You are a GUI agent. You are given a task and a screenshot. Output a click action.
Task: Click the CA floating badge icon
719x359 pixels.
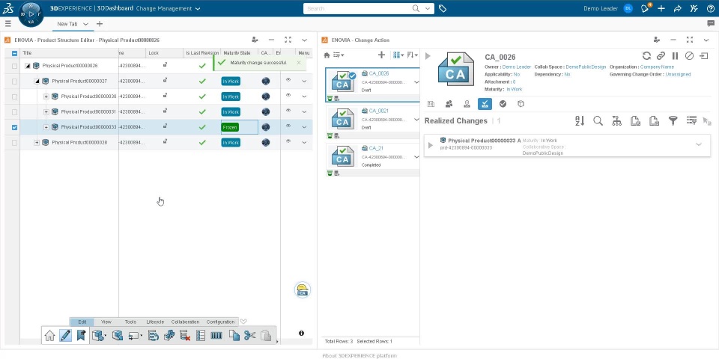pyautogui.click(x=302, y=289)
